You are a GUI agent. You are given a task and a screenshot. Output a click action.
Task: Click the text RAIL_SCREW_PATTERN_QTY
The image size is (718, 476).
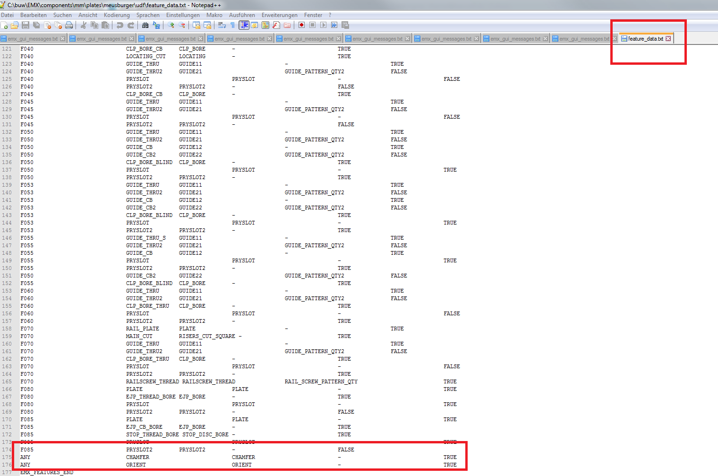(321, 381)
